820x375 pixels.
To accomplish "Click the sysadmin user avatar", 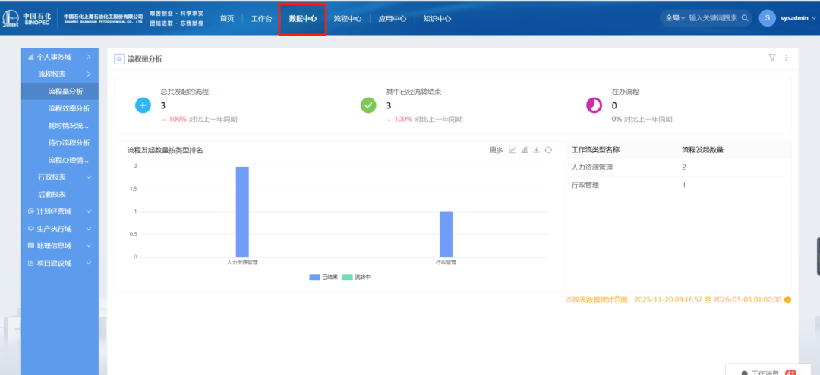I will click(x=767, y=18).
